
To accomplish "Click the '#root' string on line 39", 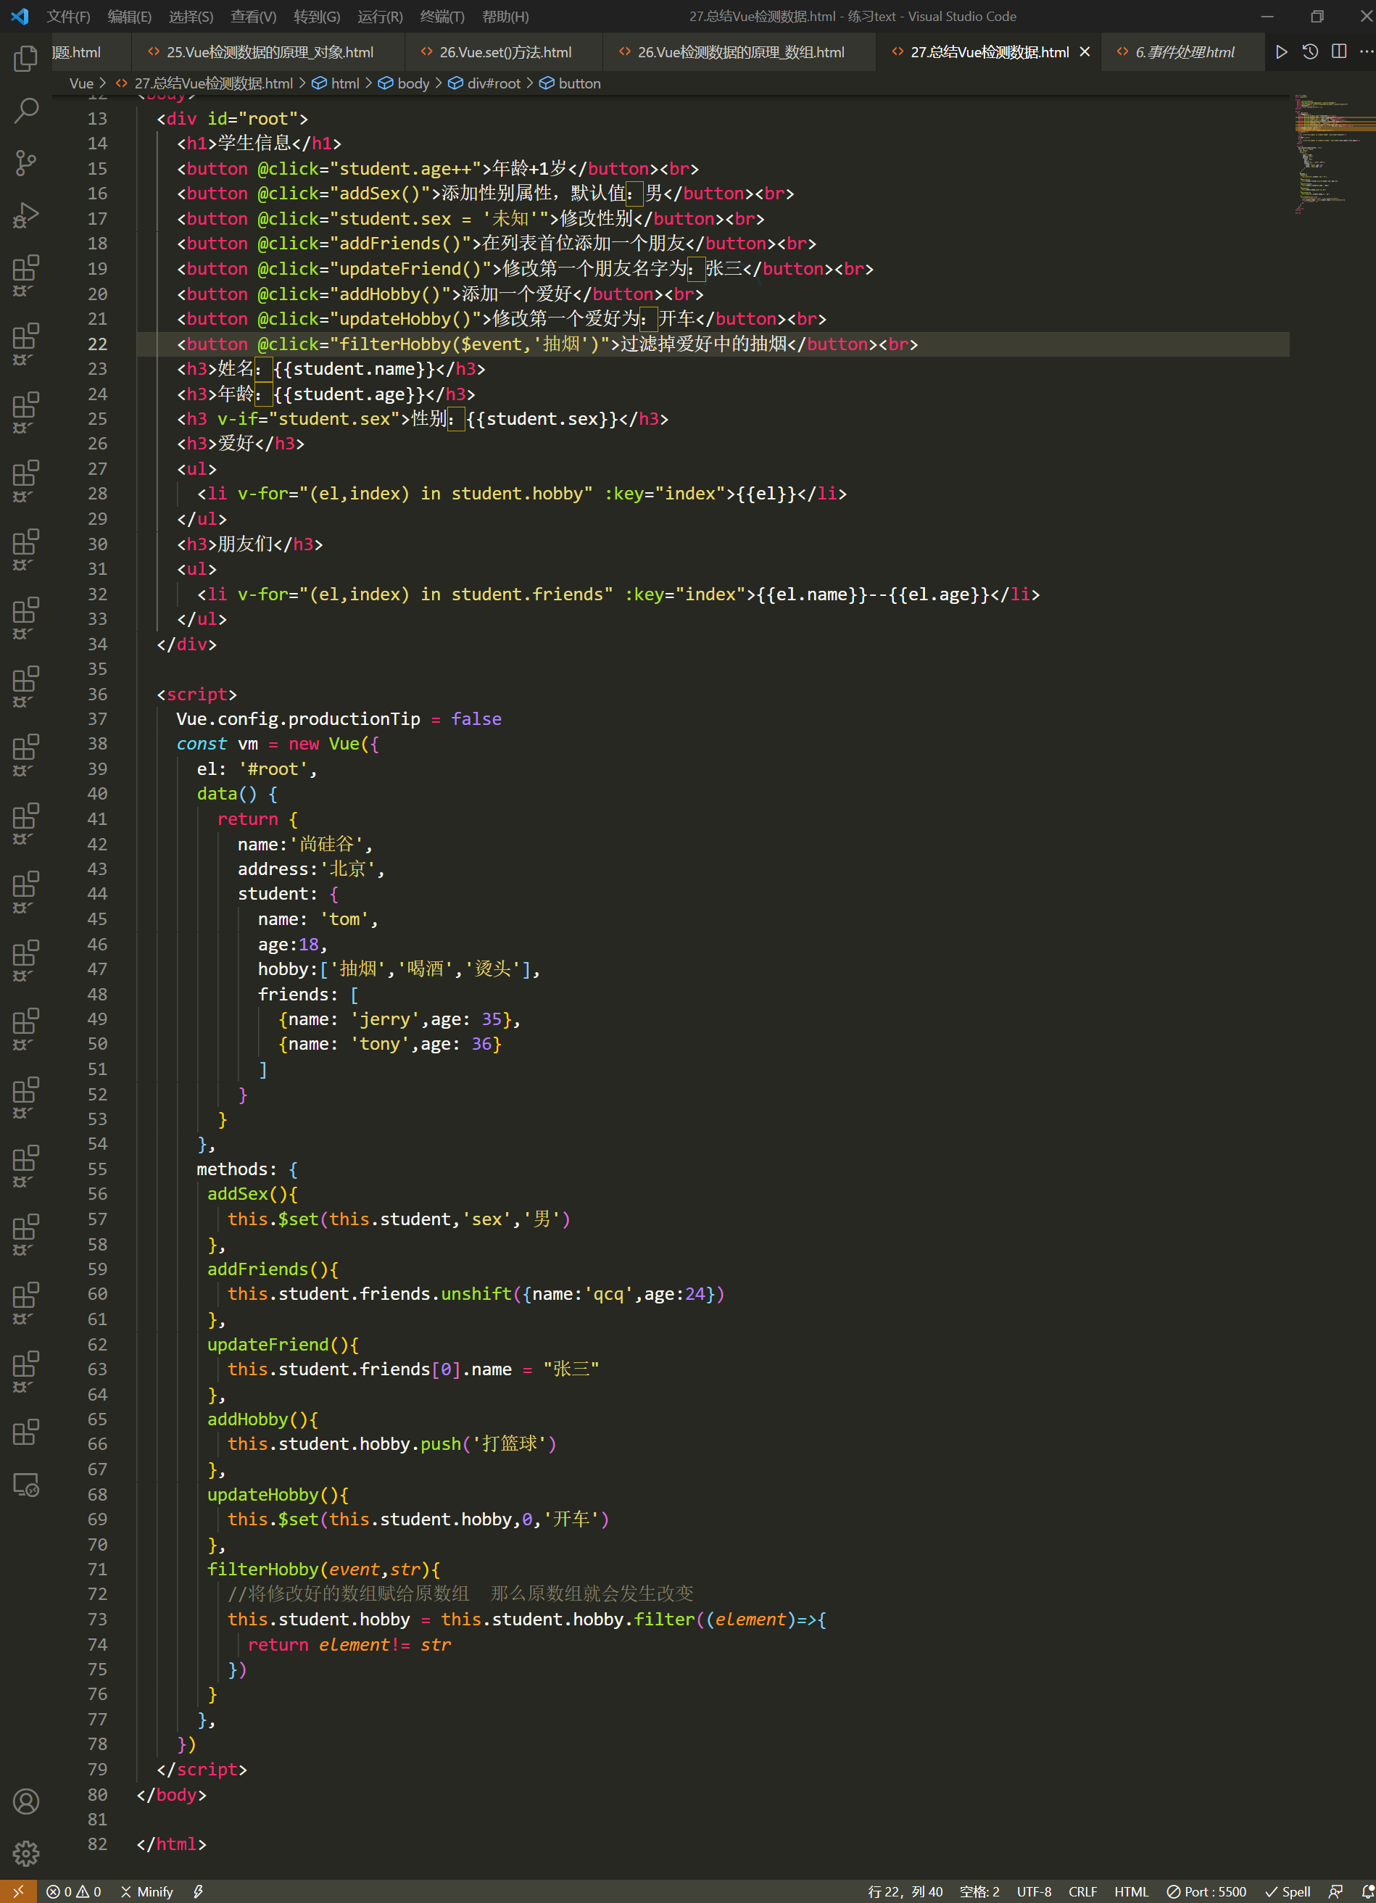I will 273,768.
